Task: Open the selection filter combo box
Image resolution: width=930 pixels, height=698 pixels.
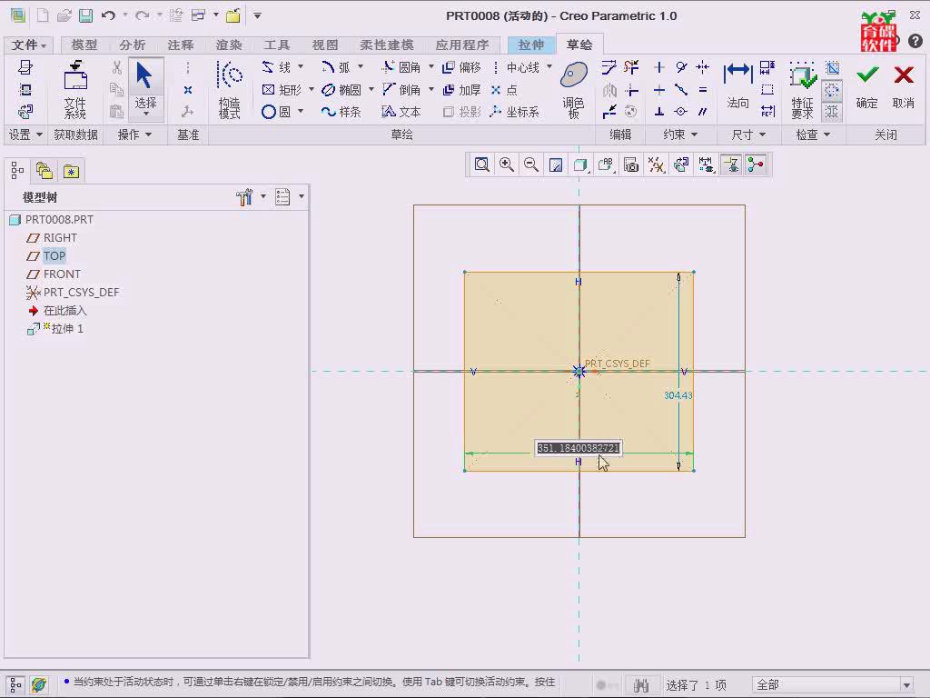Action: (x=832, y=684)
